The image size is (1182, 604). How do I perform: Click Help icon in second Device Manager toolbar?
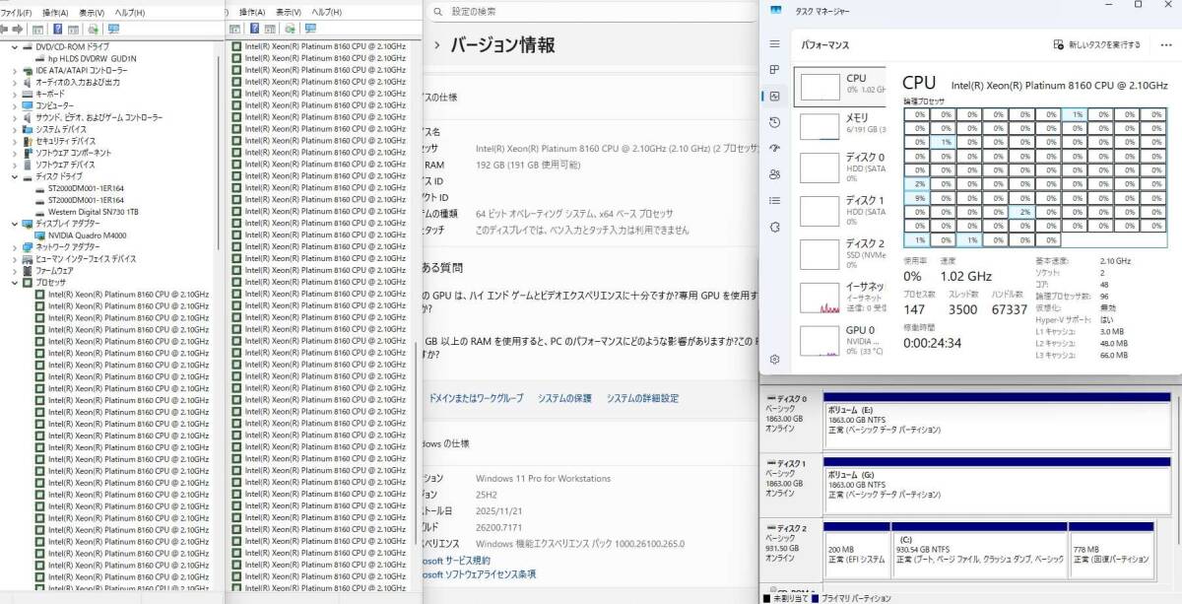point(253,30)
